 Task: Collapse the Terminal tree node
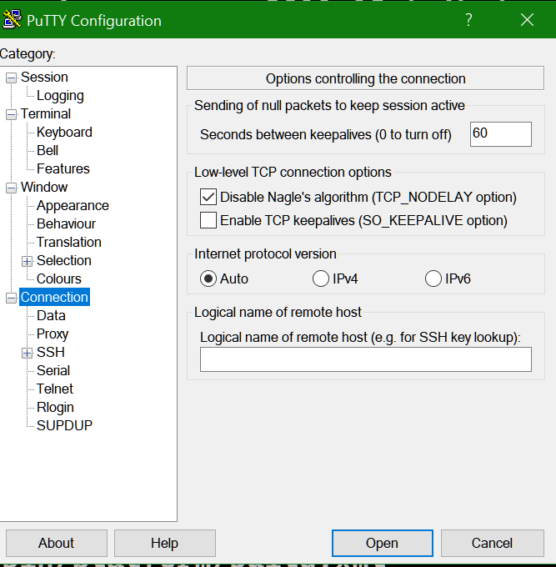[11, 114]
